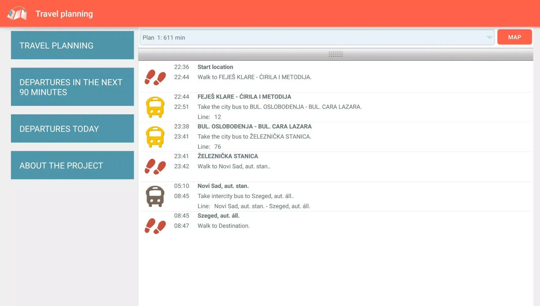This screenshot has height=306, width=540.
Task: Click the yellow city bus icon for Line 76
Action: pos(155,137)
